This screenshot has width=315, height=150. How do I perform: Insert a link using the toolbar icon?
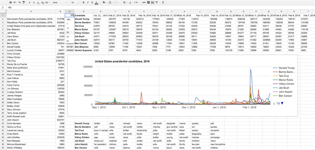click(144, 2)
